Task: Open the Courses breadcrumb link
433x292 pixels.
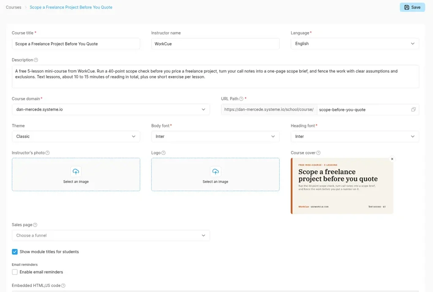Action: 14,8
